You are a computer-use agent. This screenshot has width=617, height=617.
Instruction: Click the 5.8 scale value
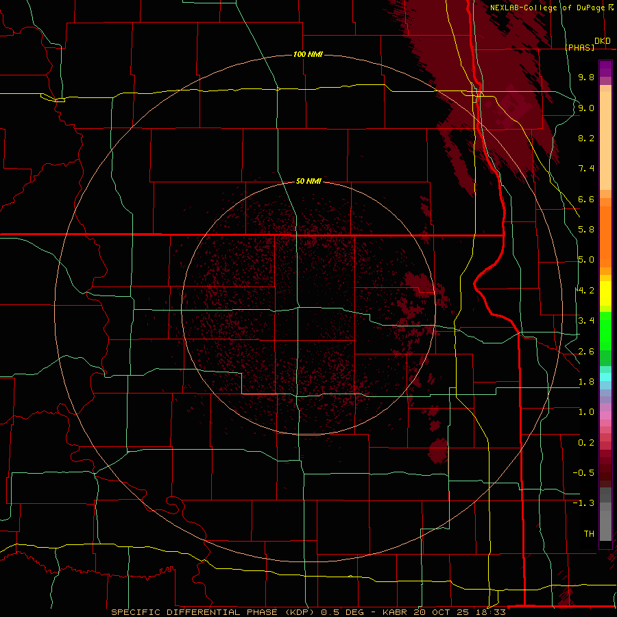(586, 230)
